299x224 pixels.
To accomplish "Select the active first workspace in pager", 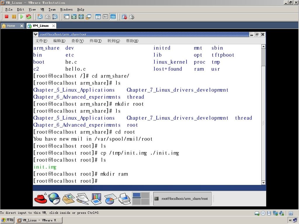I will click(x=137, y=195).
